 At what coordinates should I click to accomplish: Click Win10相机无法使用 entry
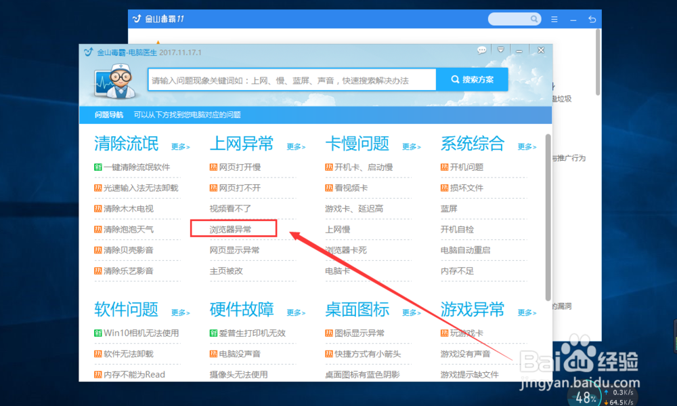pyautogui.click(x=137, y=333)
